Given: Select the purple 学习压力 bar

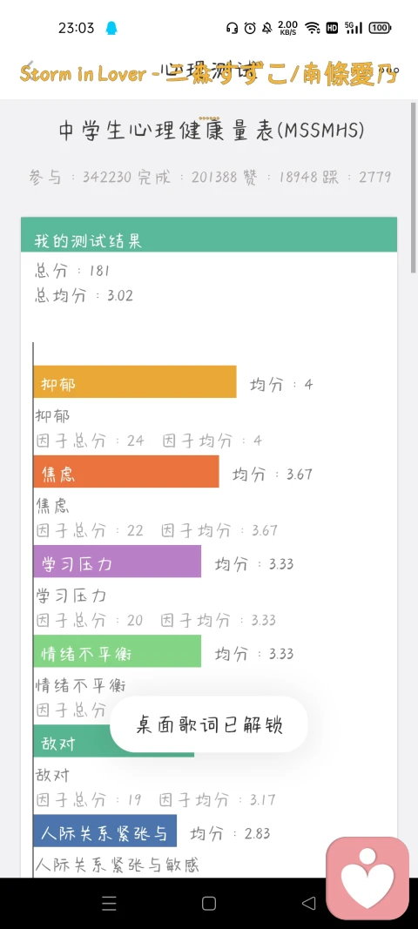Looking at the screenshot, I should pos(117,561).
